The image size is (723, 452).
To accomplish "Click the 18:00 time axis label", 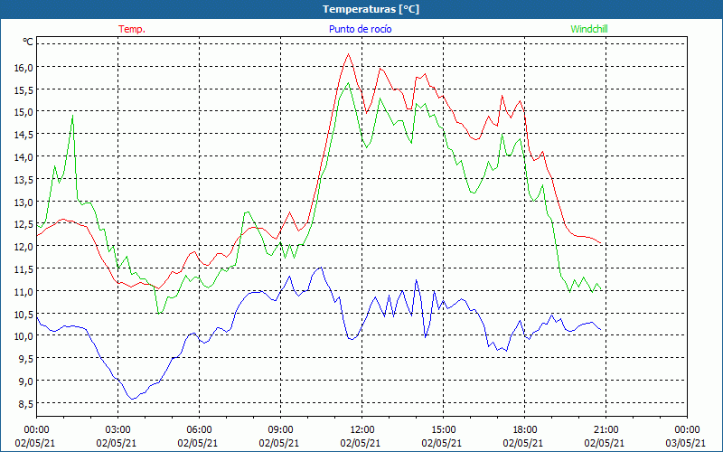I will click(525, 430).
